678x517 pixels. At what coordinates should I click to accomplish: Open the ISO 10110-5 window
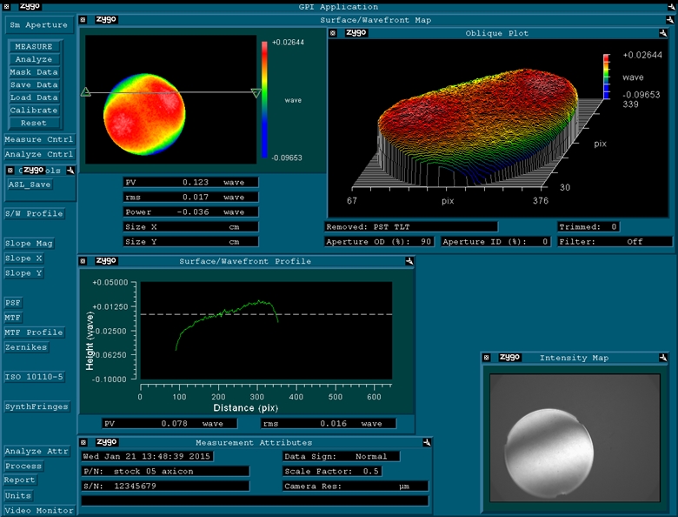34,377
